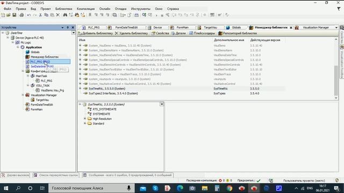Click Детали button in library manager
This screenshot has width=344, height=193.
coord(178,33)
